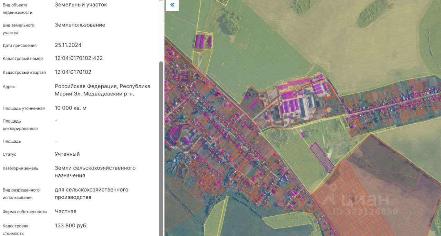Click the label Категория земель
The height and width of the screenshot is (236, 441).
[20, 168]
